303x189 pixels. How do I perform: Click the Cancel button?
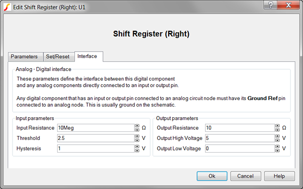coord(245,176)
